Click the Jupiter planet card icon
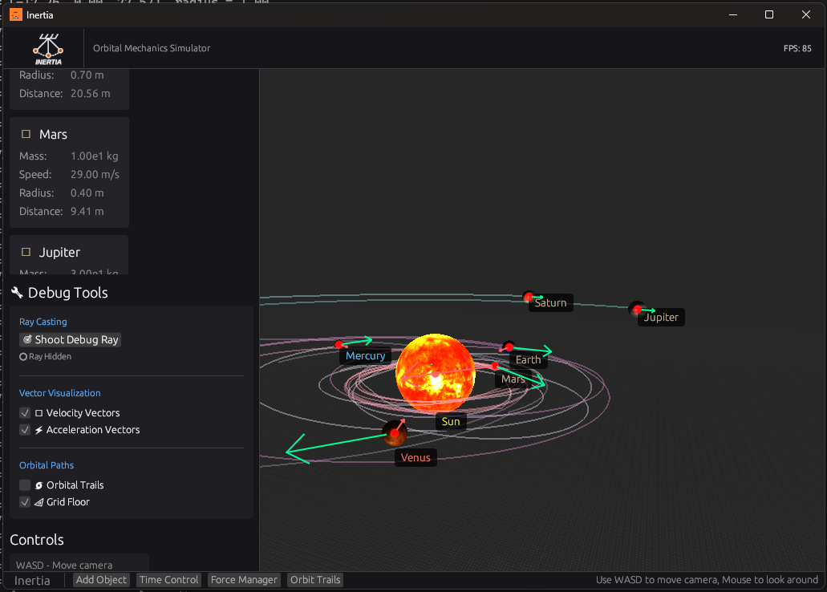Image resolution: width=827 pixels, height=592 pixels. pyautogui.click(x=26, y=252)
